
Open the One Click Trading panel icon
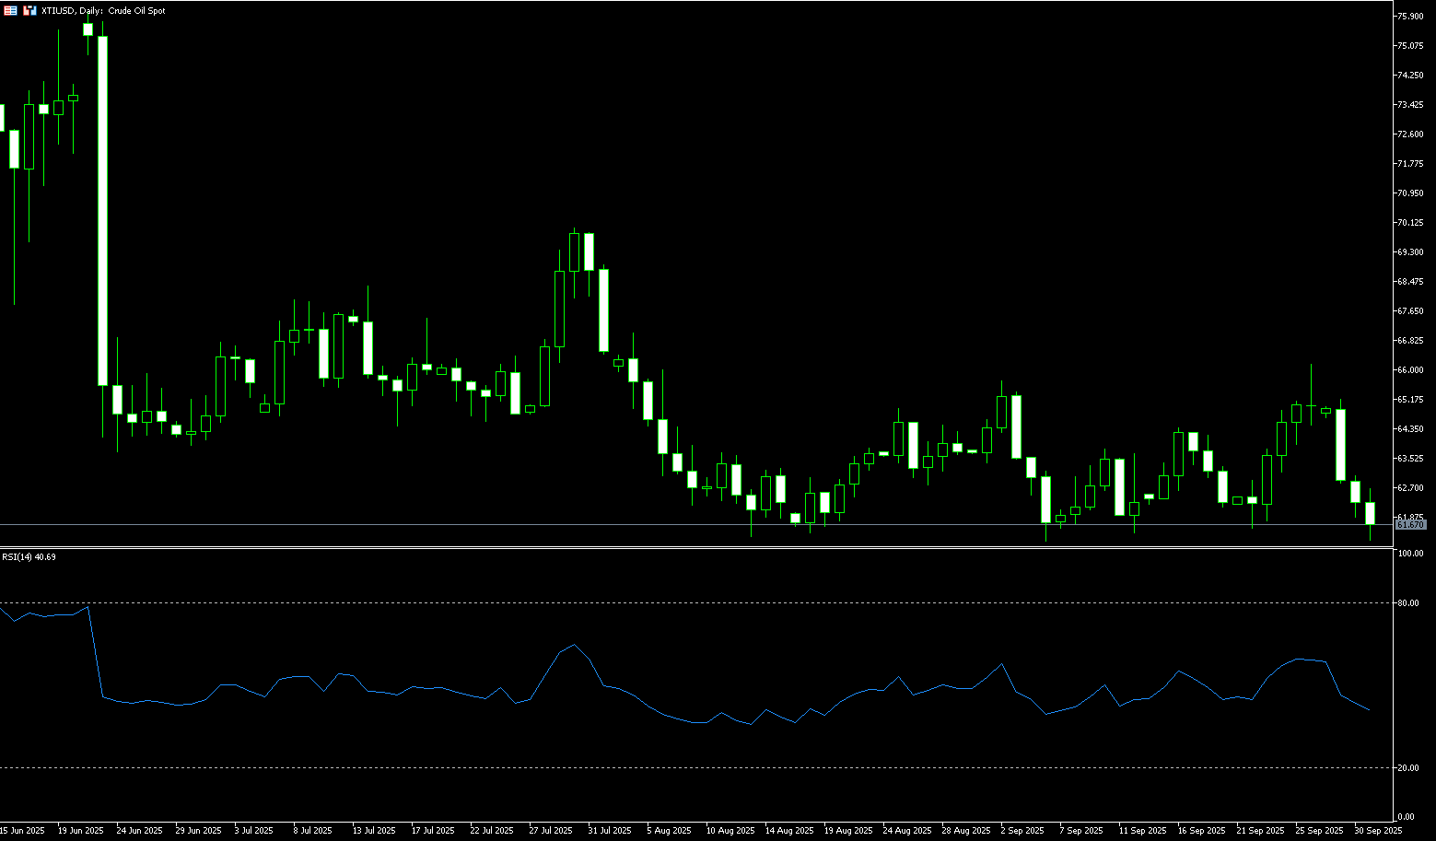click(10, 11)
